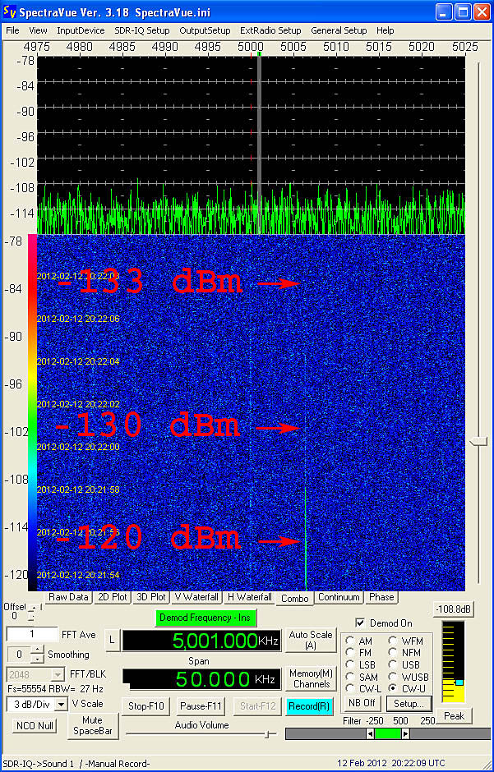Viewport: 494px width, 772px height.
Task: Switch to 3D Plot tab
Action: tap(150, 597)
